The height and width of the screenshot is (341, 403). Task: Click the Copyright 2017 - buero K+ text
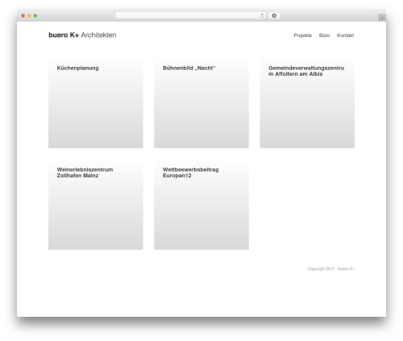tap(331, 268)
